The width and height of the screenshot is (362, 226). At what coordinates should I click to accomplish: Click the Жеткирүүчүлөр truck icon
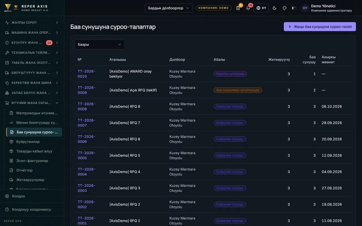point(11,180)
